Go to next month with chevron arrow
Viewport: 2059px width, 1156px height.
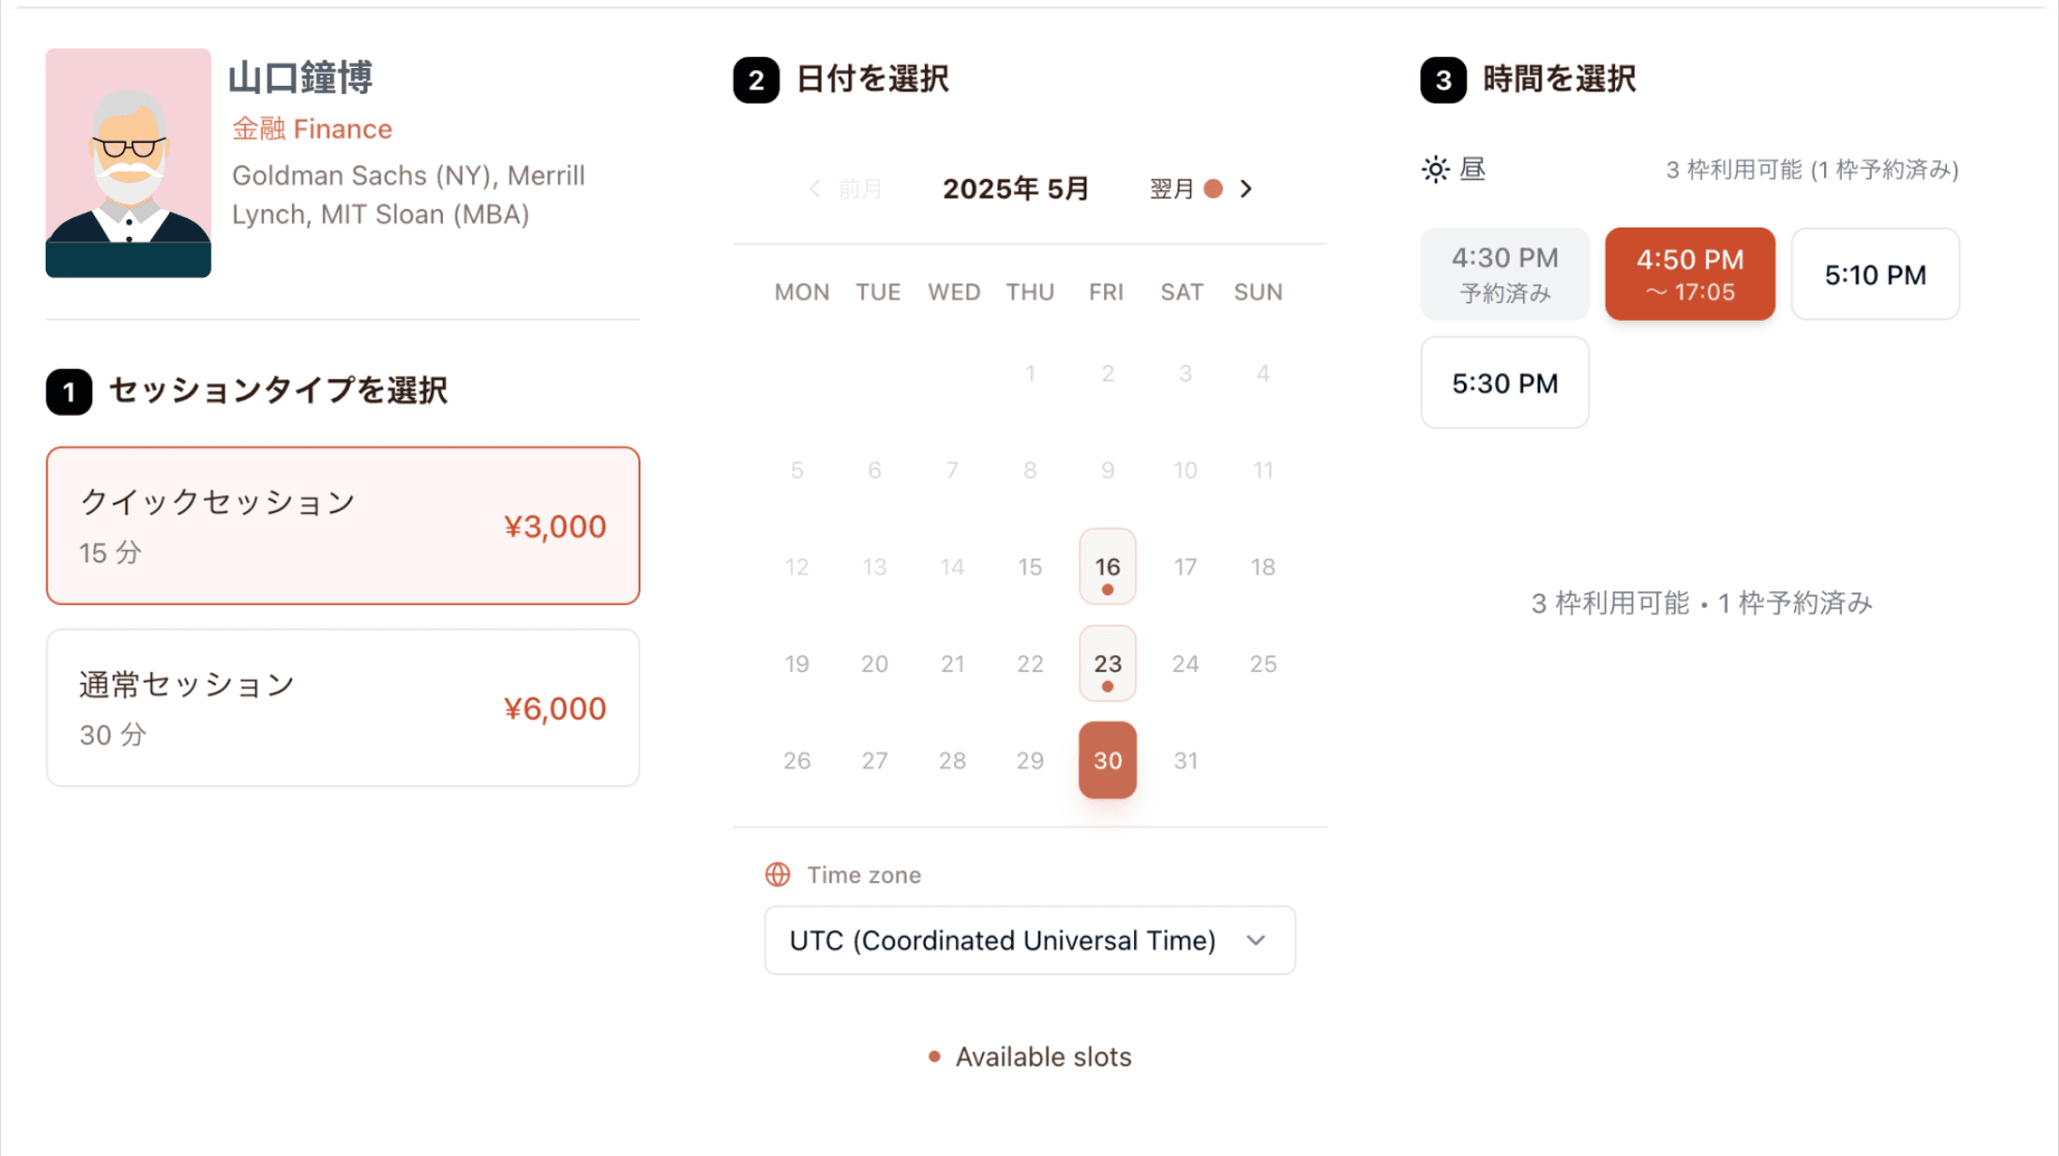1246,189
